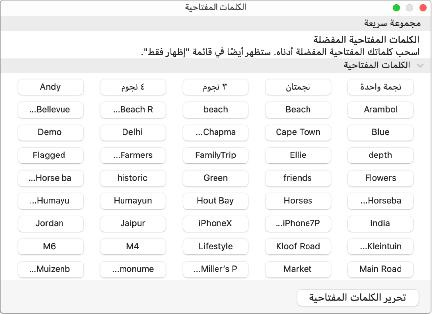The width and height of the screenshot is (432, 314).
Task: Select the "Flowers" keyword
Action: click(x=380, y=178)
